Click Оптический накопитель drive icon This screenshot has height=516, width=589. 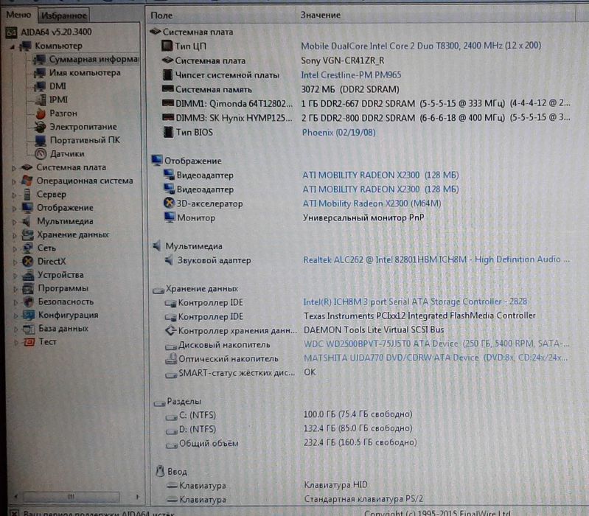click(x=171, y=359)
